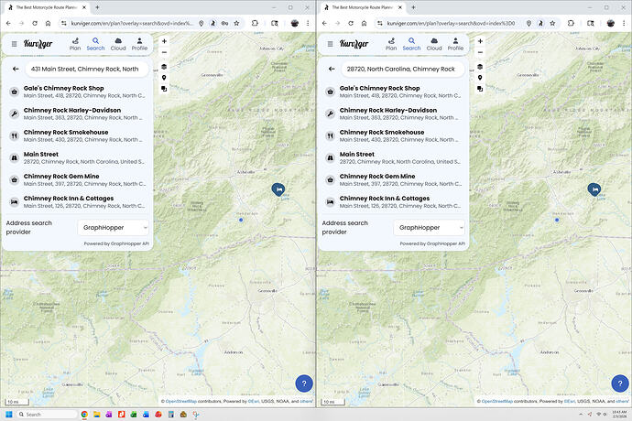The image size is (632, 421).
Task: Open hamburger menu in left Kurviger window
Action: pyautogui.click(x=14, y=44)
